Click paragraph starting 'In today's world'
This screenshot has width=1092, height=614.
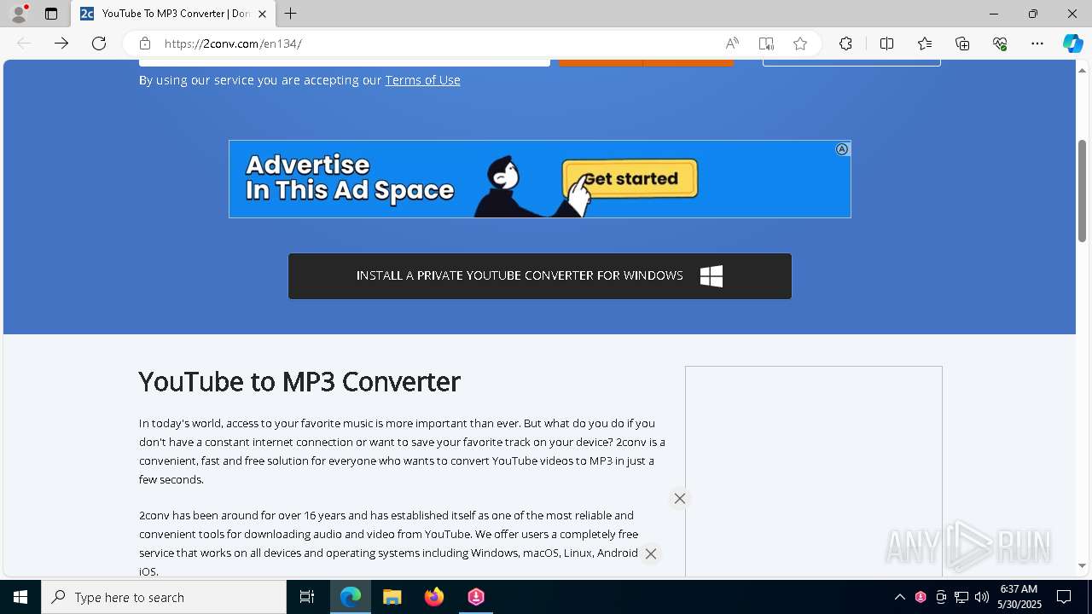pos(402,451)
